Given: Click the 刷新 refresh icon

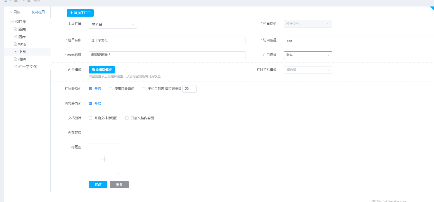Looking at the screenshot, I should tap(11, 12).
